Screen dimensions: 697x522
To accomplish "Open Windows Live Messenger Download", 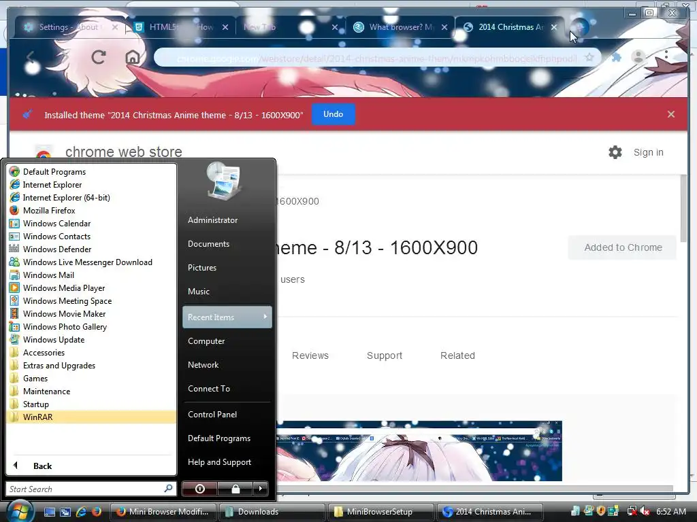I will tap(88, 262).
